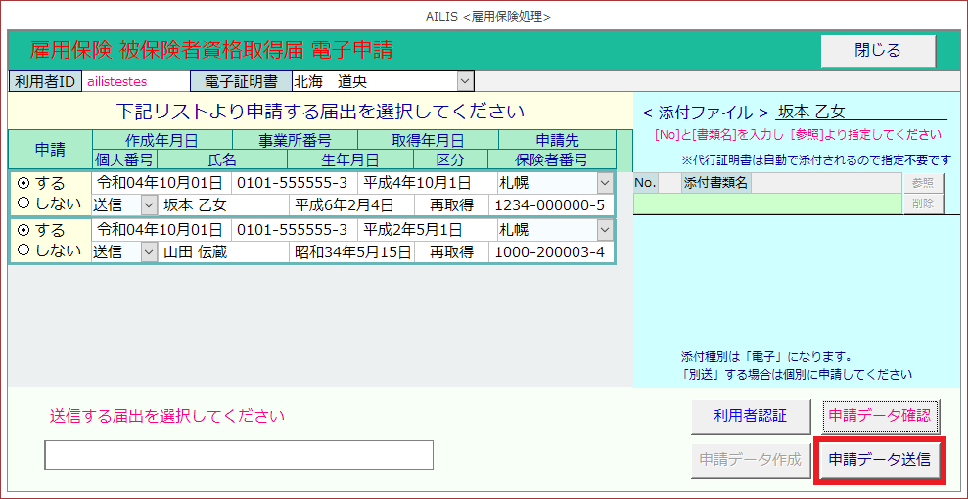Click the 保険者番号 cell 1000-200003-4
The height and width of the screenshot is (499, 968).
550,251
